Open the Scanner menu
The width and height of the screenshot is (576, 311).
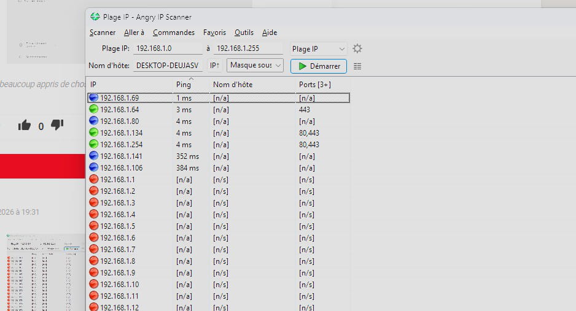(102, 33)
